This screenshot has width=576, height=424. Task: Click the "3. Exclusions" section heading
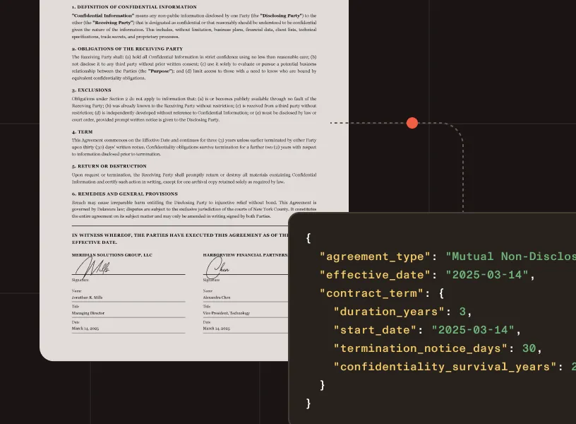click(x=92, y=90)
